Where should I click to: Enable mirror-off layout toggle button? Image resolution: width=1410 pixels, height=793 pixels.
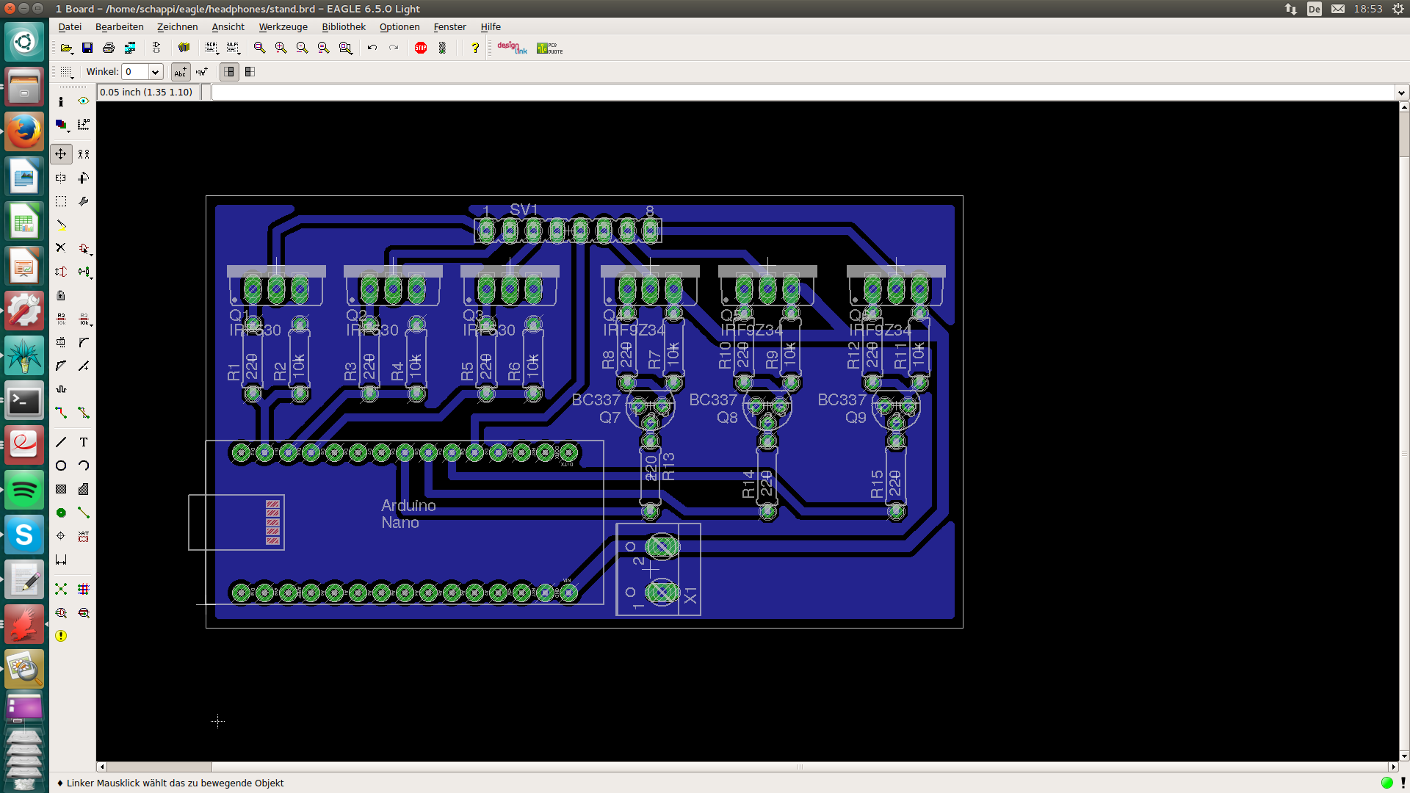pyautogui.click(x=229, y=72)
